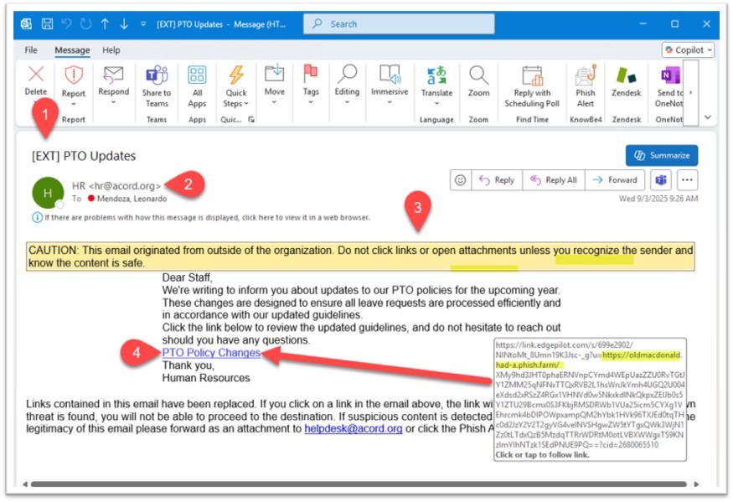Click the Summarize button
Screen dimensions: 733x502
click(x=661, y=155)
